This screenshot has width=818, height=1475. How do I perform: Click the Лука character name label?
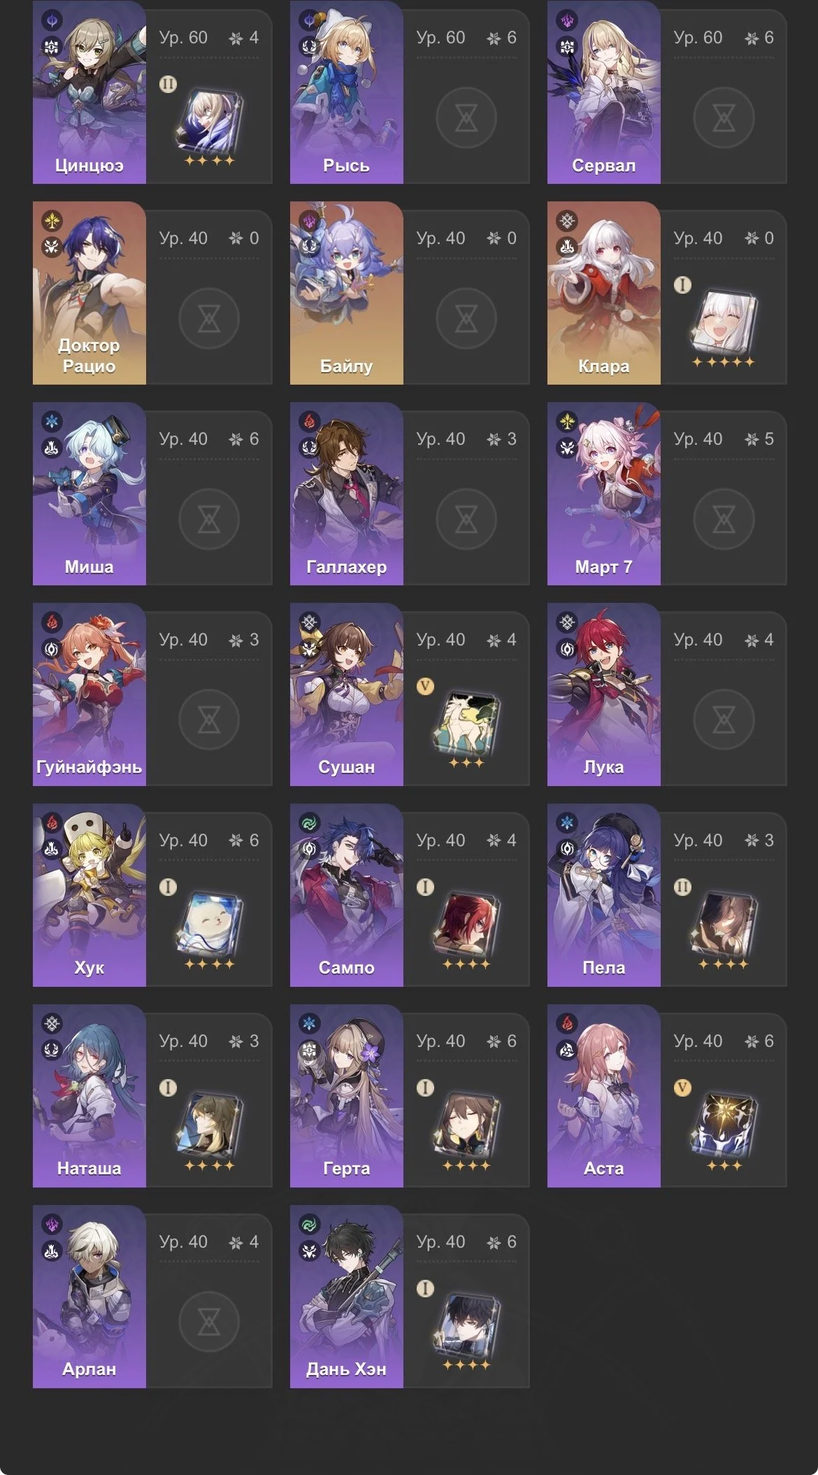[603, 767]
